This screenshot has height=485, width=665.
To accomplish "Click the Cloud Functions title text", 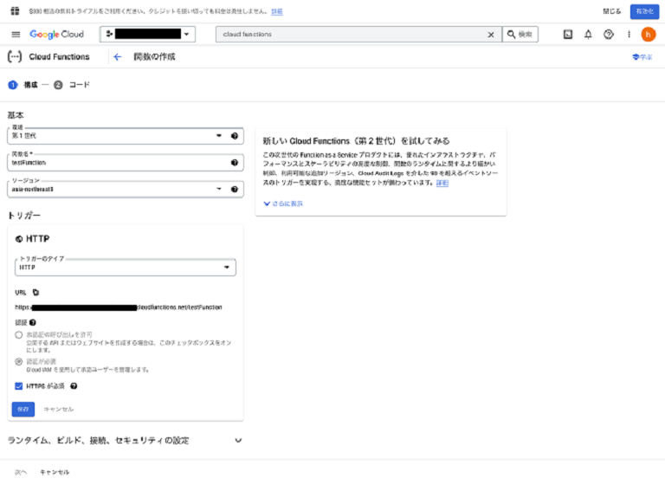I will (x=60, y=57).
